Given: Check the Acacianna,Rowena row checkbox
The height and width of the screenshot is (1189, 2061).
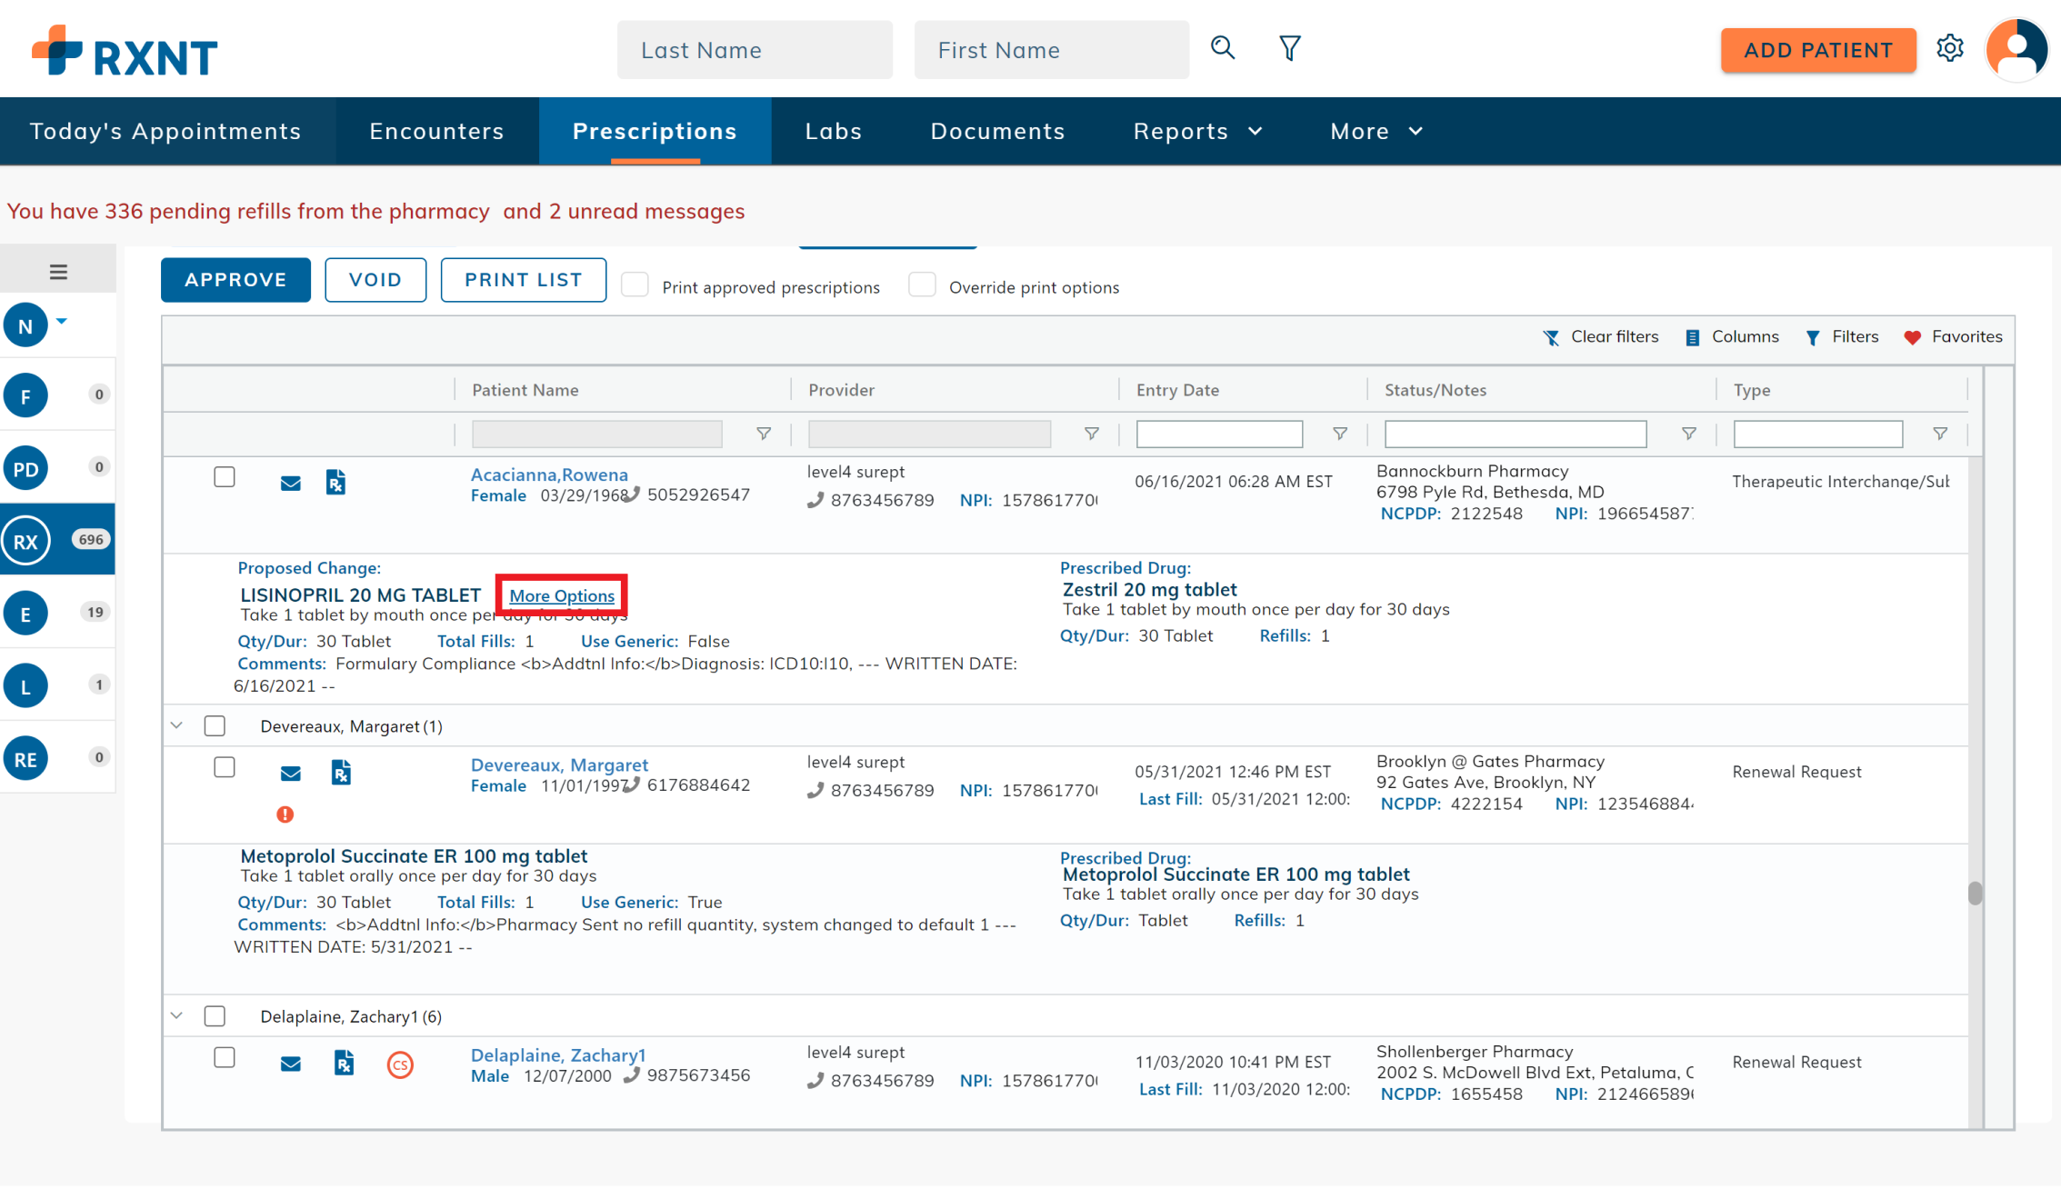Looking at the screenshot, I should pos(225,477).
